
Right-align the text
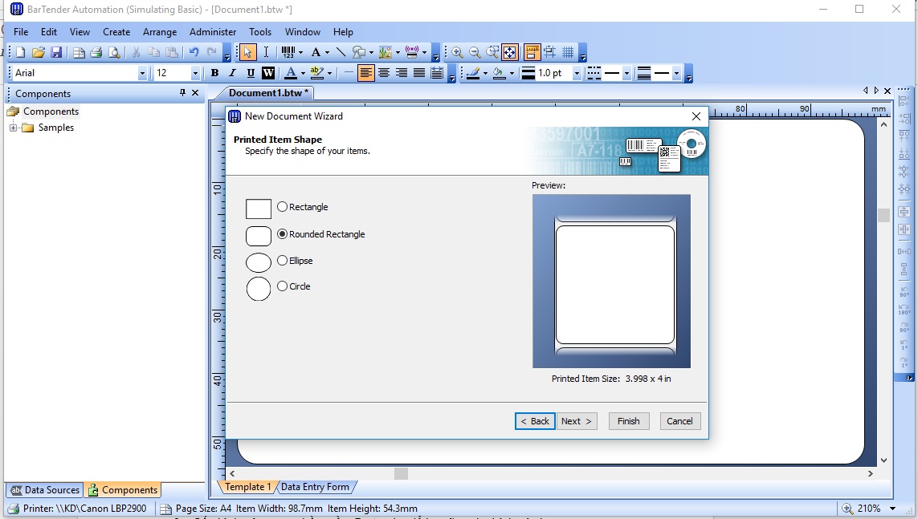(402, 73)
